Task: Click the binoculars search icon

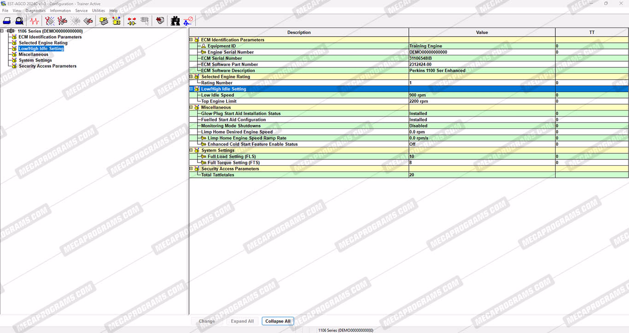Action: [x=175, y=21]
